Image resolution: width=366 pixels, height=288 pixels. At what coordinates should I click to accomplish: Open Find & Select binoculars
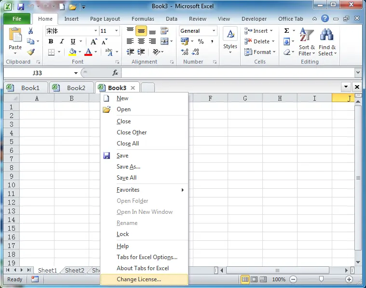click(327, 42)
